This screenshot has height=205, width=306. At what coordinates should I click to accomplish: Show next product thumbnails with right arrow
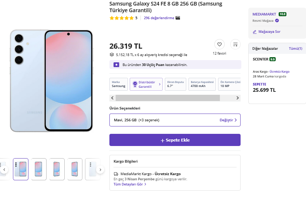point(100,170)
